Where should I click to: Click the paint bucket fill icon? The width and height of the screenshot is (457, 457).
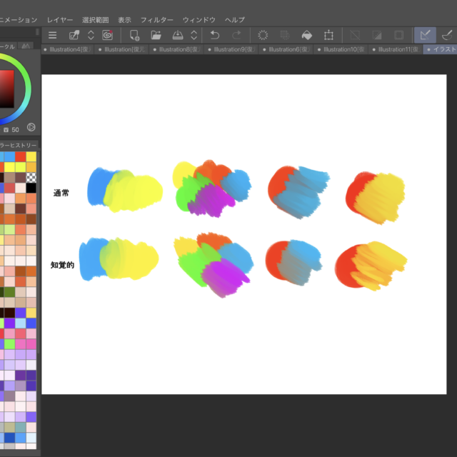(306, 35)
